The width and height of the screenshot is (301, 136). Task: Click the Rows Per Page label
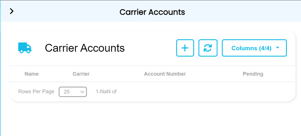[36, 92]
